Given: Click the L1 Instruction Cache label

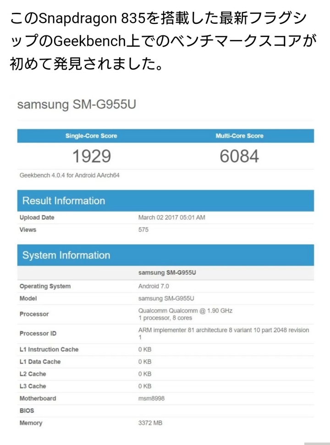Looking at the screenshot, I should (x=49, y=349).
